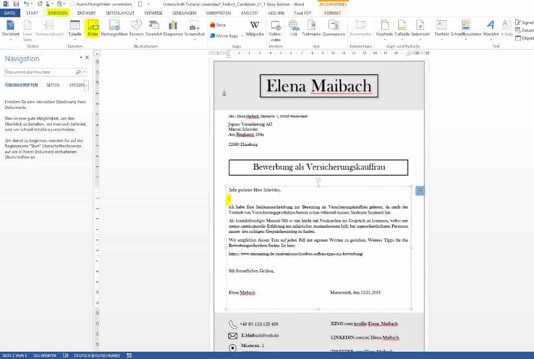This screenshot has width=534, height=359.
Task: Click the tab selector at ruler corner
Action: click(97, 54)
